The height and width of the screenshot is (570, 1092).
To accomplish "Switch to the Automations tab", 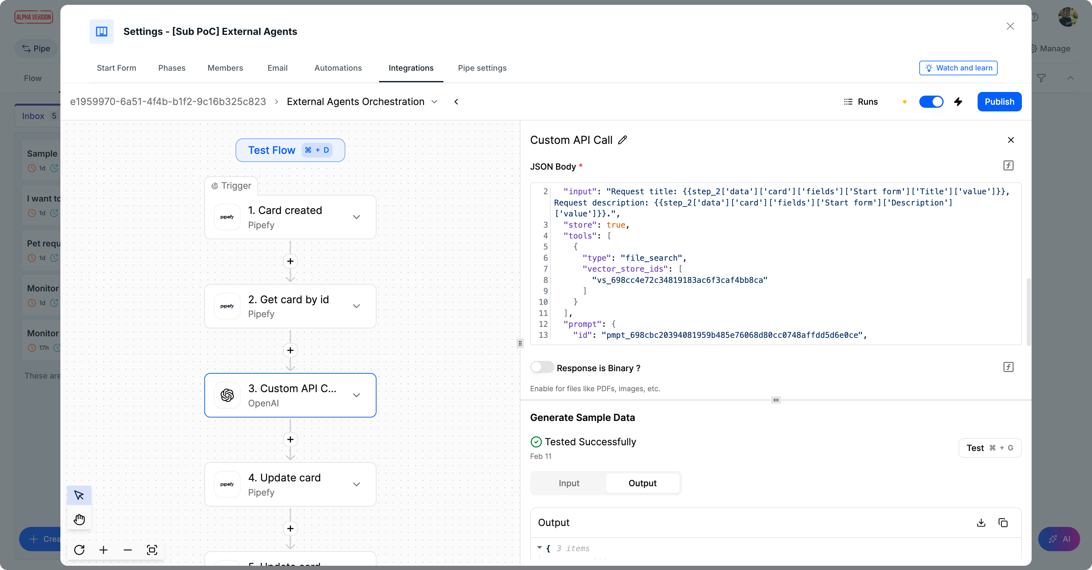I will tap(338, 68).
